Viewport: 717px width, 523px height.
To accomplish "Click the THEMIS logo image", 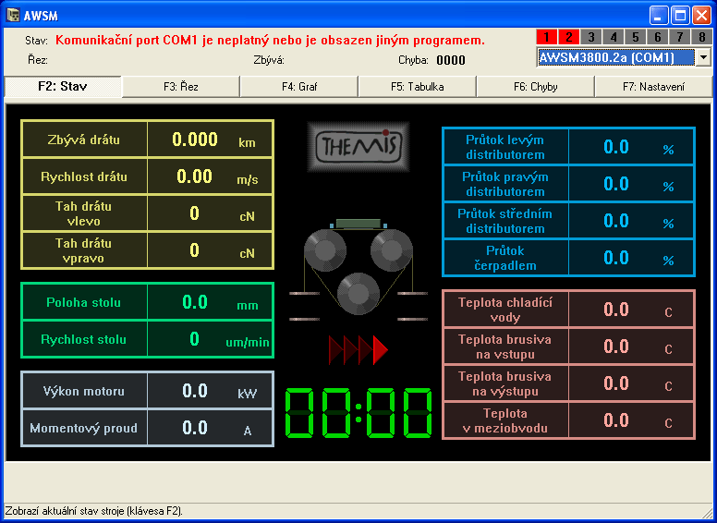I will 357,146.
